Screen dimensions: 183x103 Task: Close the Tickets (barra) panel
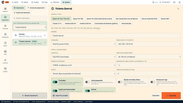click(178, 9)
